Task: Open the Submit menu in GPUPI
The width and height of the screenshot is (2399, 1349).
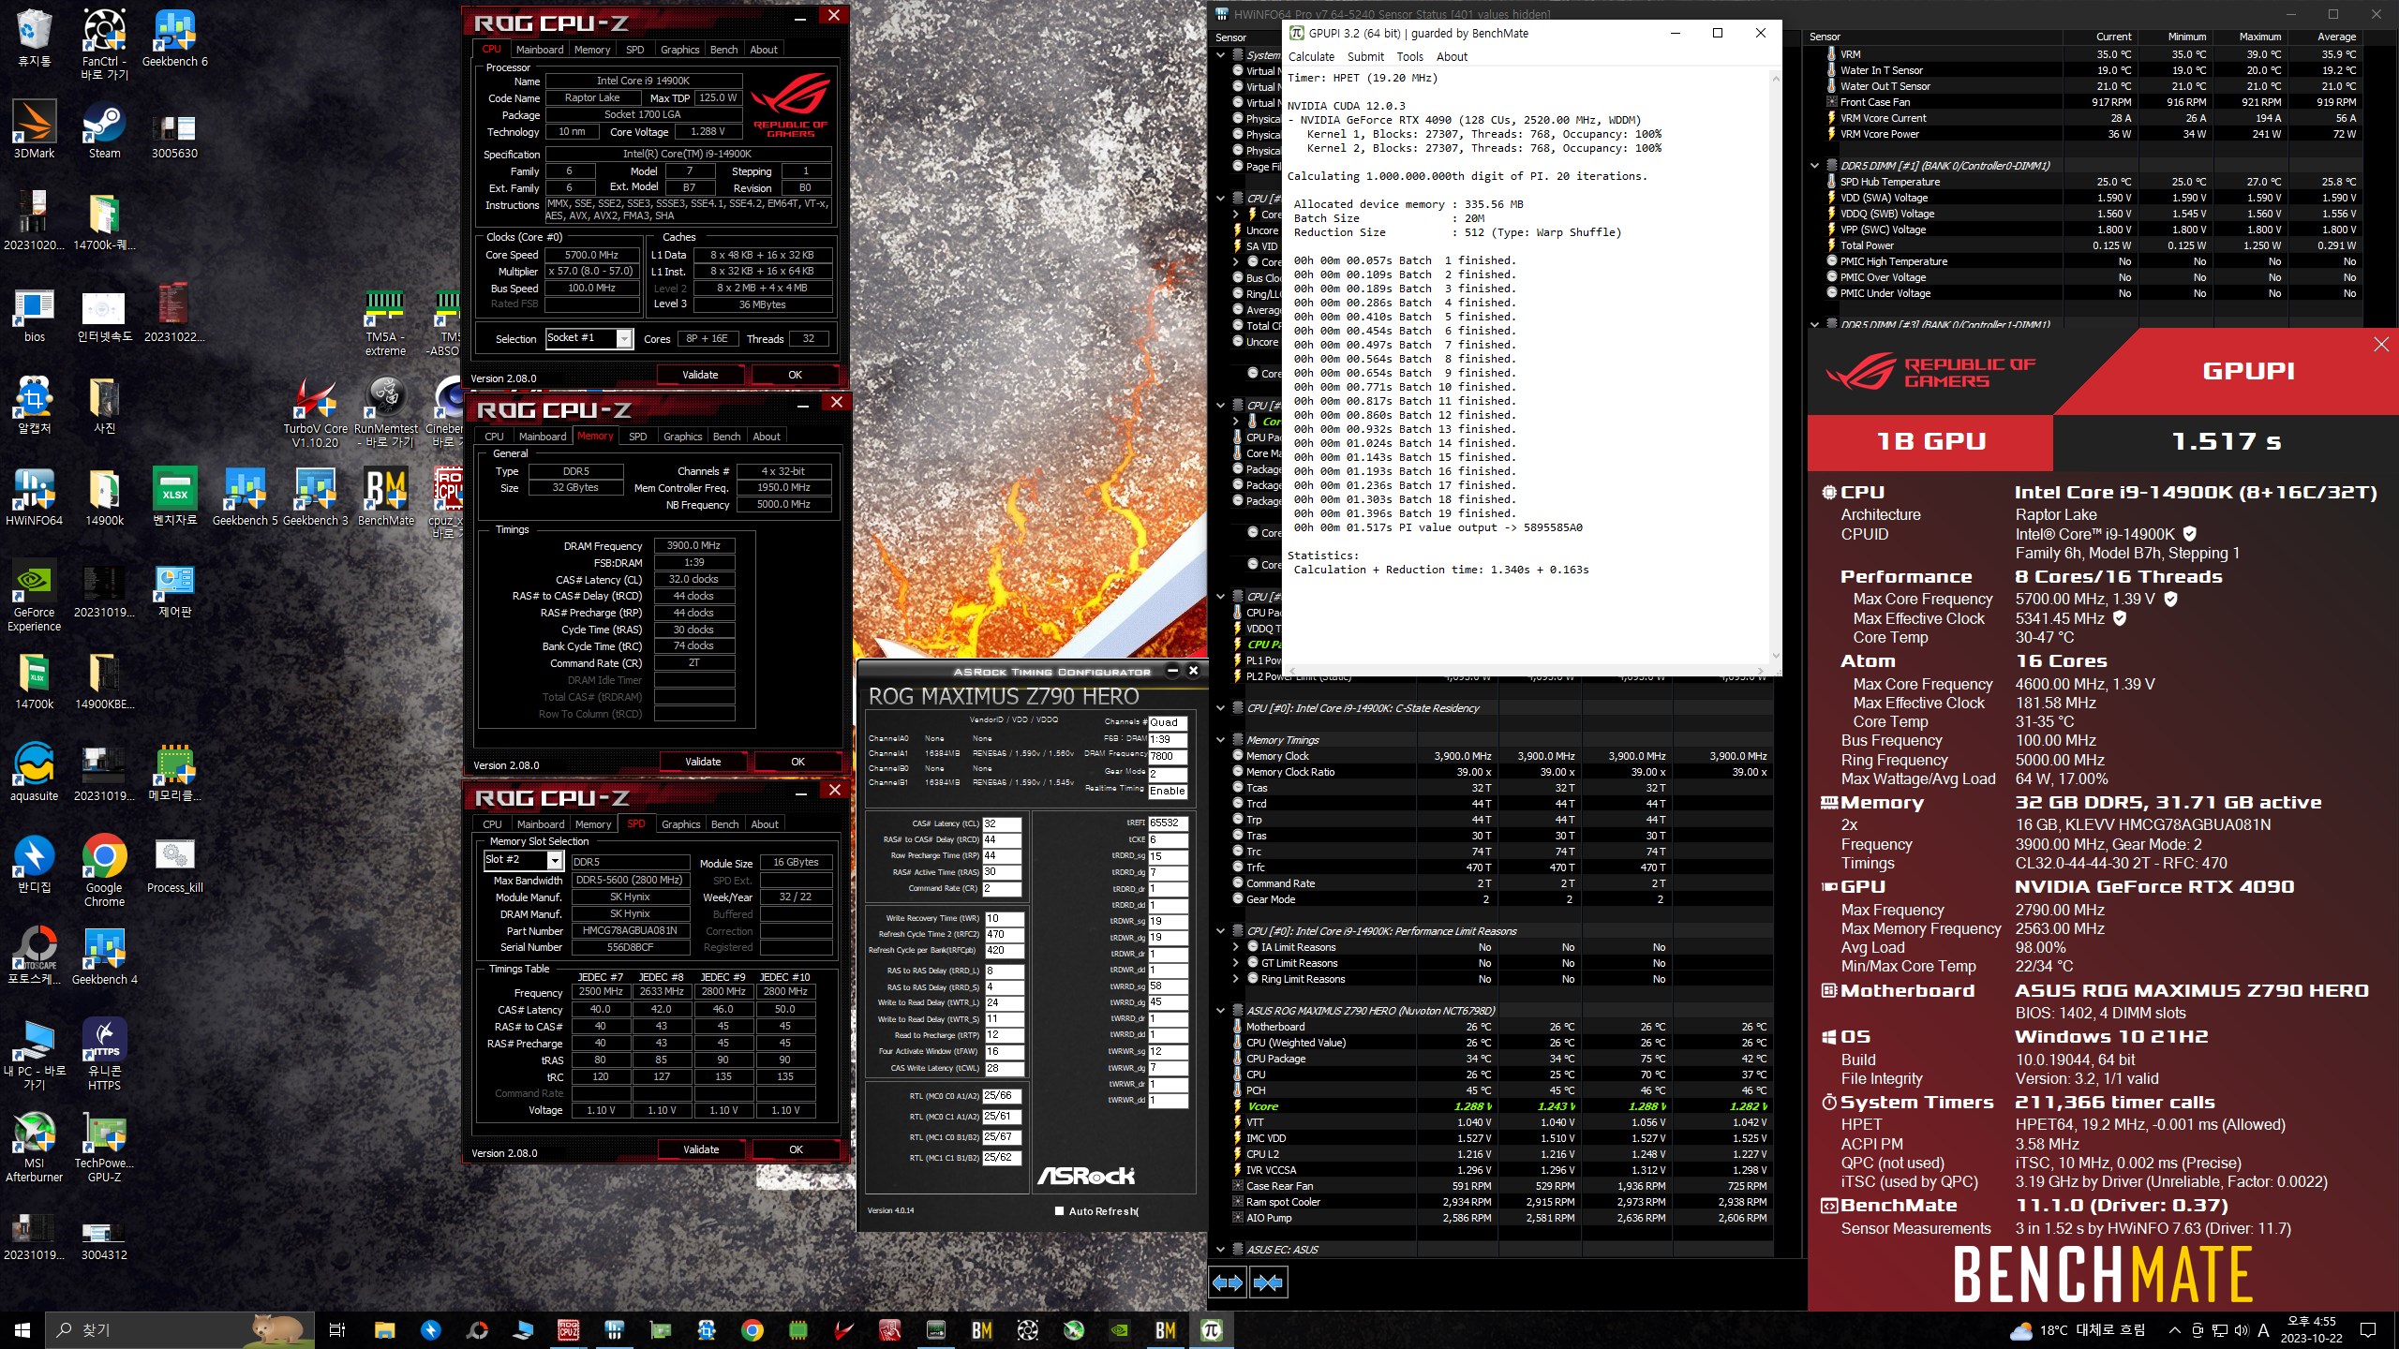Action: (1365, 57)
